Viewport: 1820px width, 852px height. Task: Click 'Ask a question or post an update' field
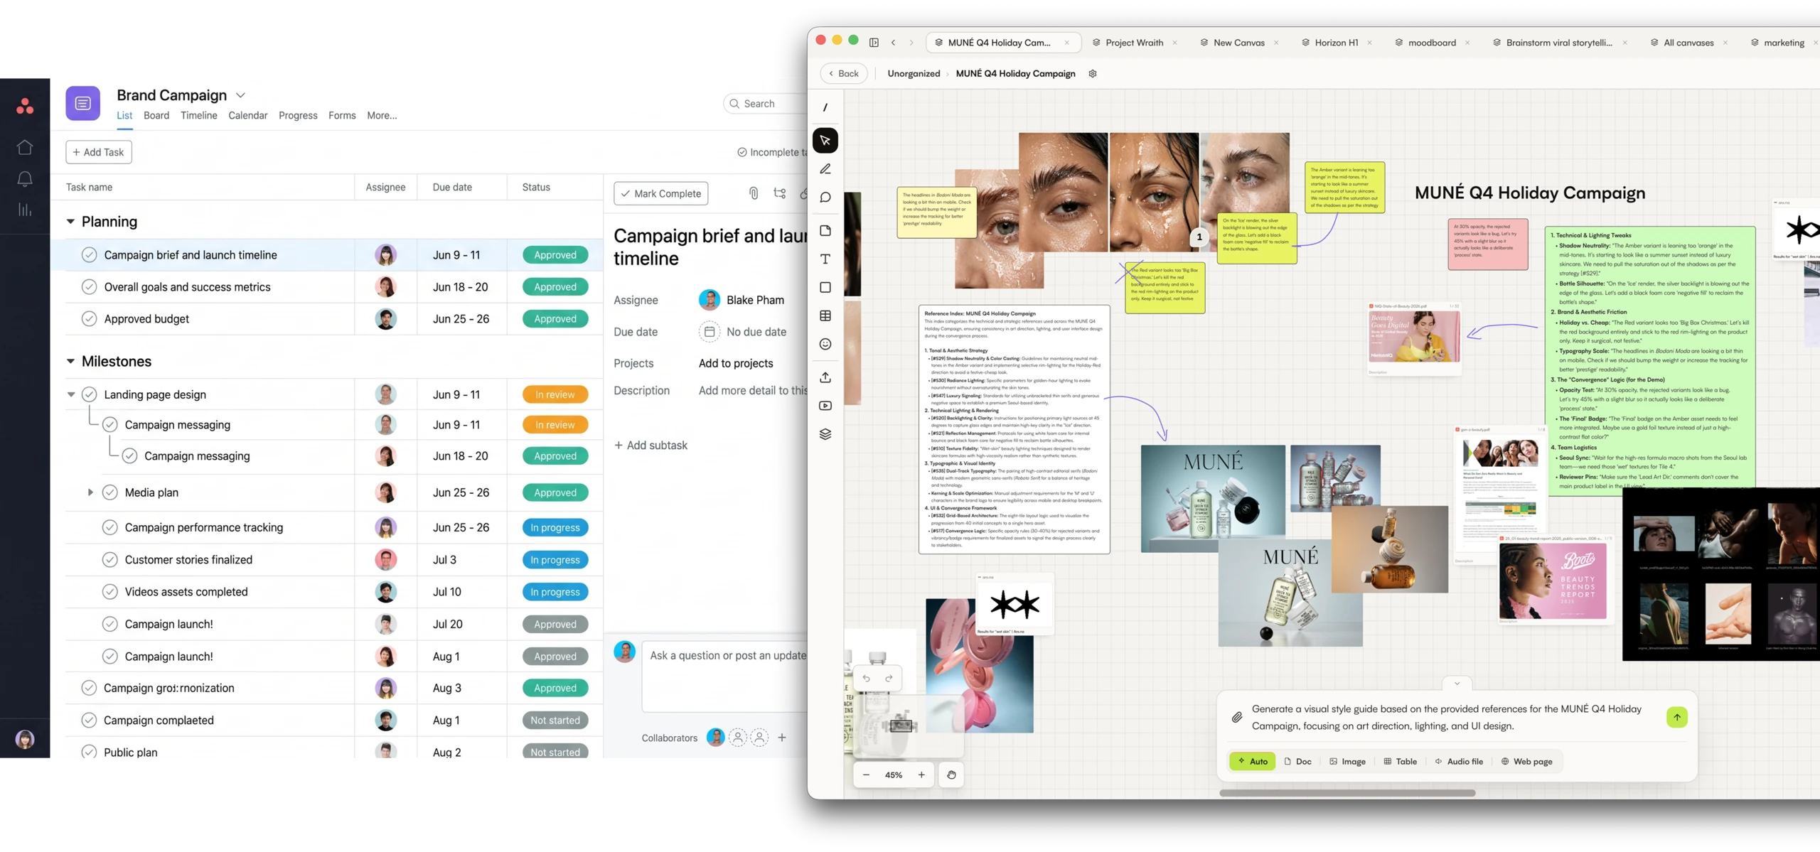[724, 676]
